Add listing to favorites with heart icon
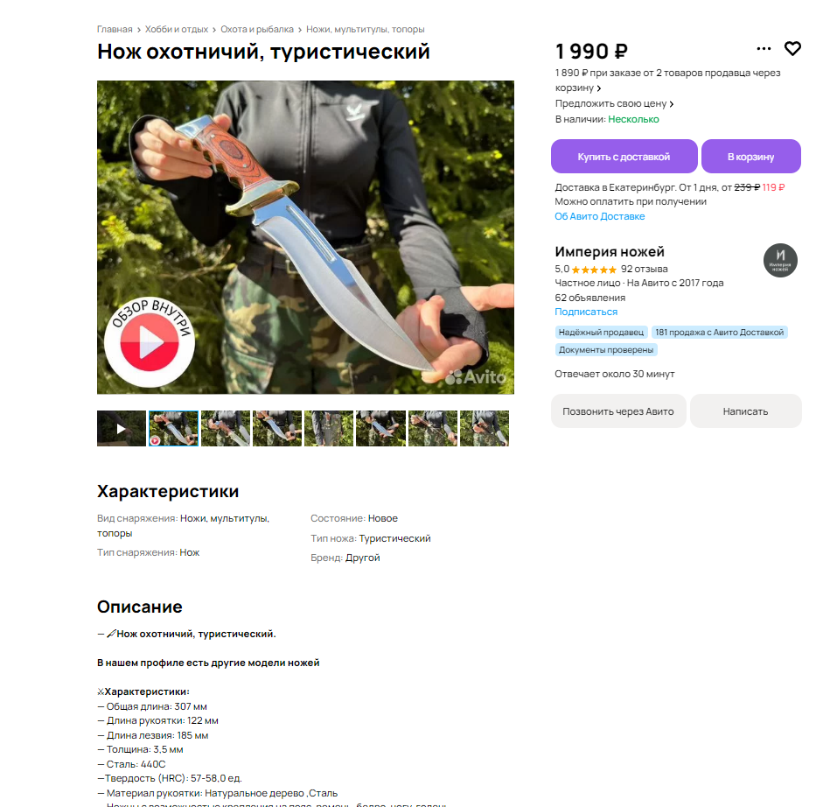Viewport: 823px width, 807px height. (792, 49)
